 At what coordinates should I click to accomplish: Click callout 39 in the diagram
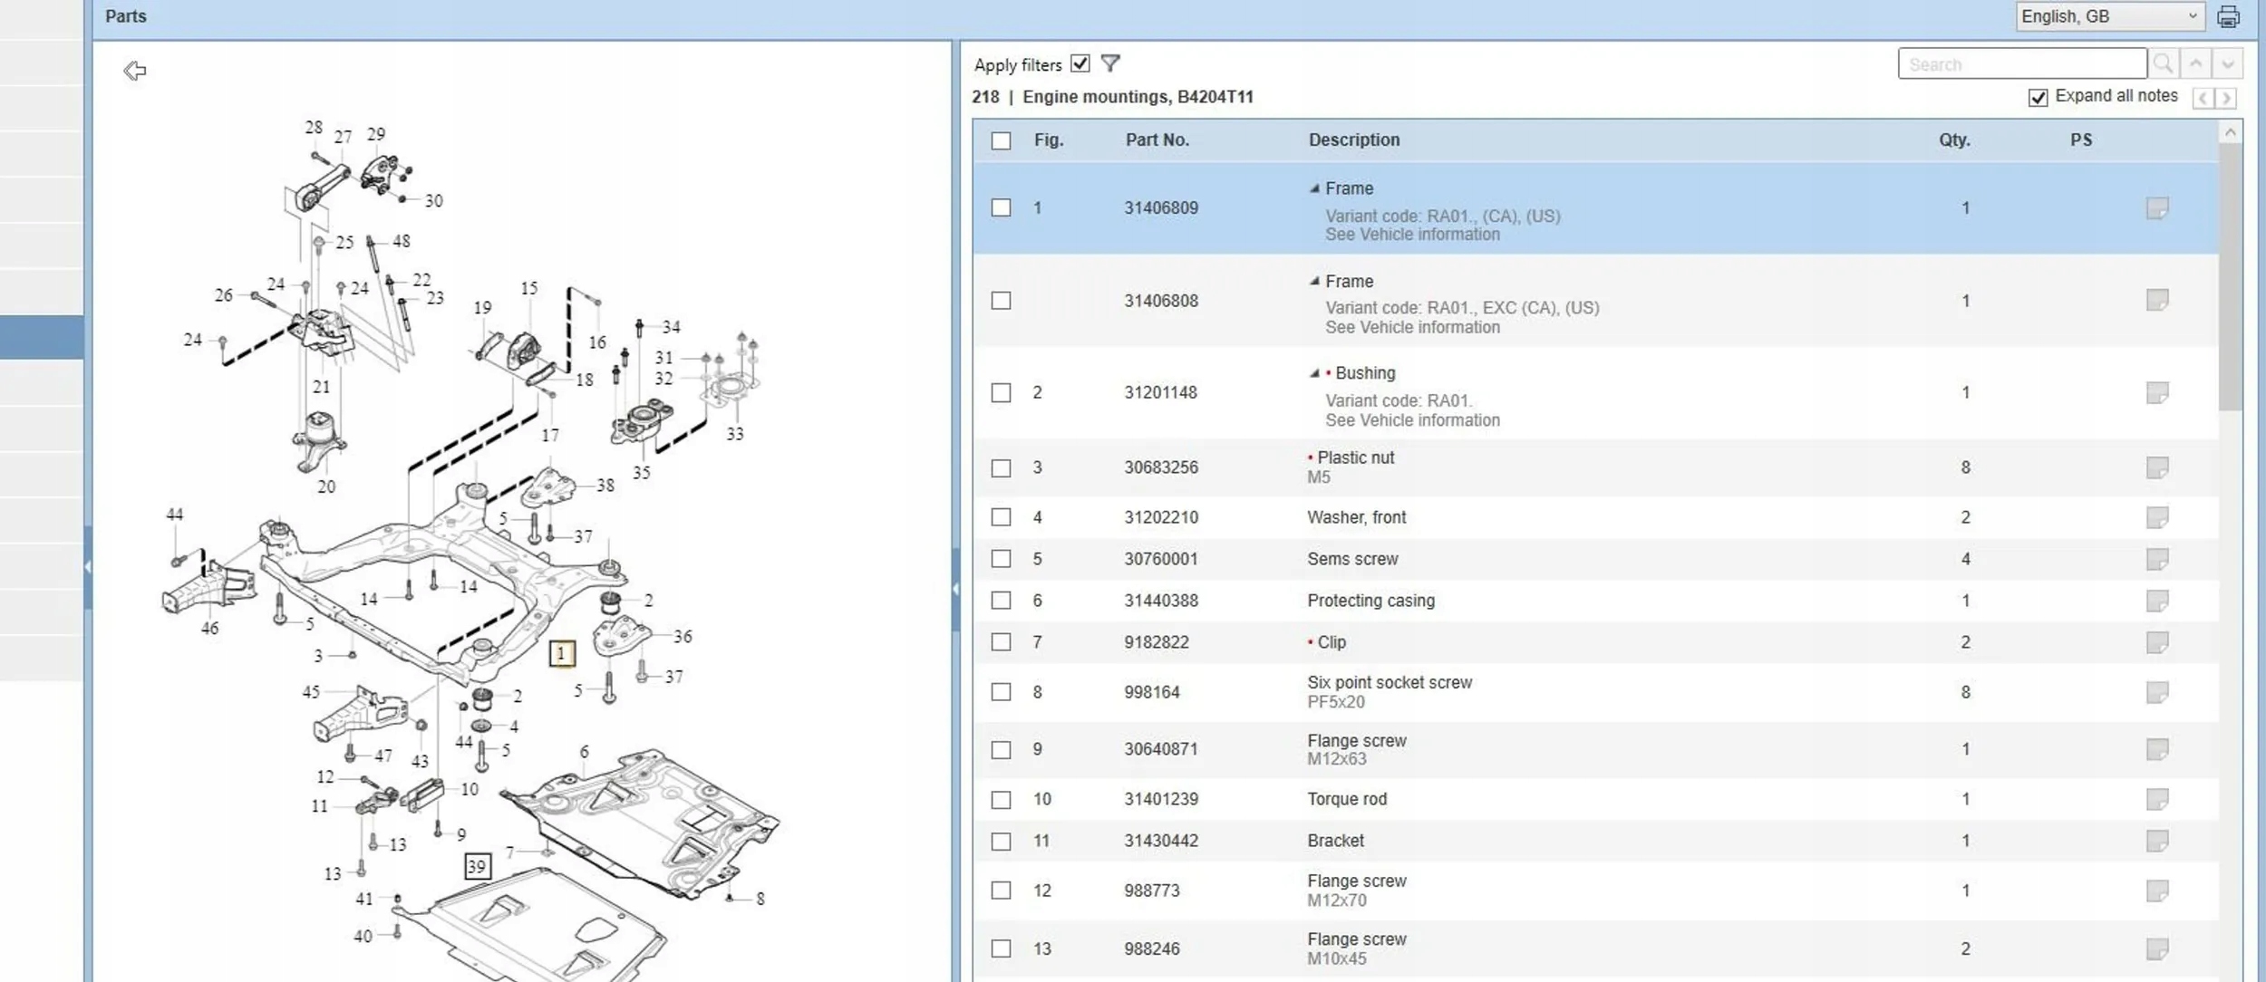[x=477, y=866]
